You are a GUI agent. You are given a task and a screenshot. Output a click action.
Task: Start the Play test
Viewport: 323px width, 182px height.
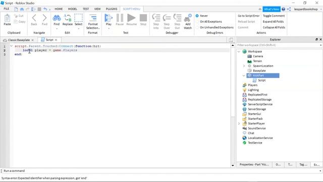pos(109,18)
